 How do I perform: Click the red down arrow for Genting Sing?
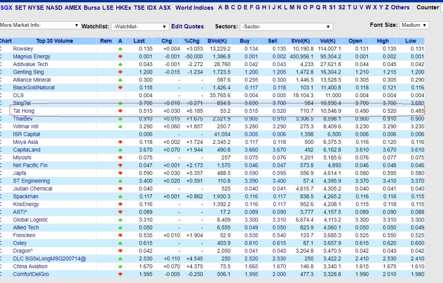coord(120,72)
